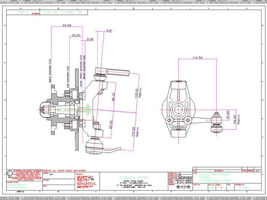Click the Do Not Scale note
The width and height of the screenshot is (267, 200).
point(59,12)
